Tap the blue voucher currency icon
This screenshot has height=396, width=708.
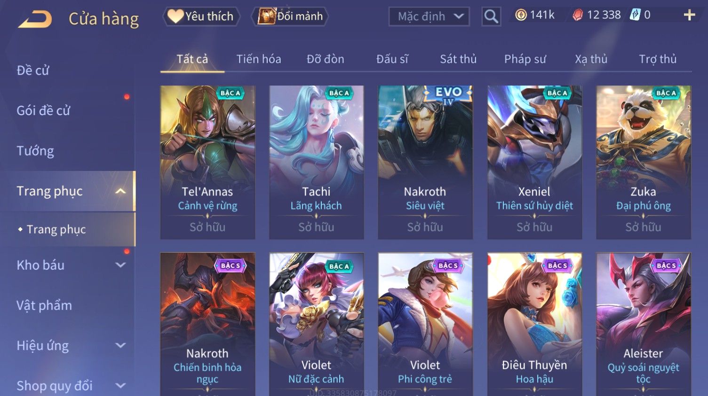coord(635,15)
